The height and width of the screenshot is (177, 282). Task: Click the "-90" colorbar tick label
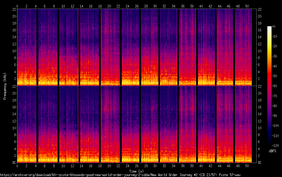275,116
